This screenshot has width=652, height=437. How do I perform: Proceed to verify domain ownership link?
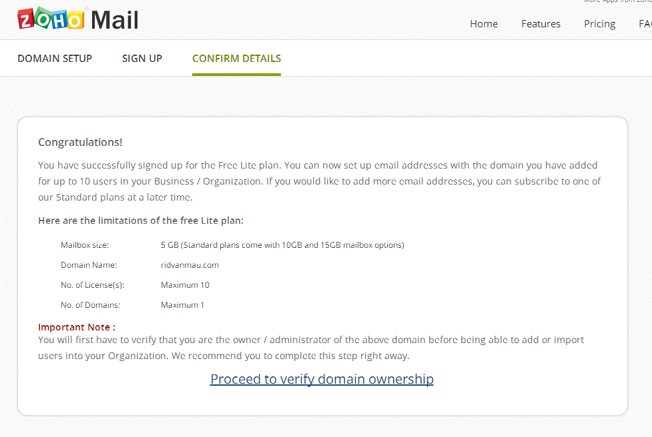coord(322,379)
